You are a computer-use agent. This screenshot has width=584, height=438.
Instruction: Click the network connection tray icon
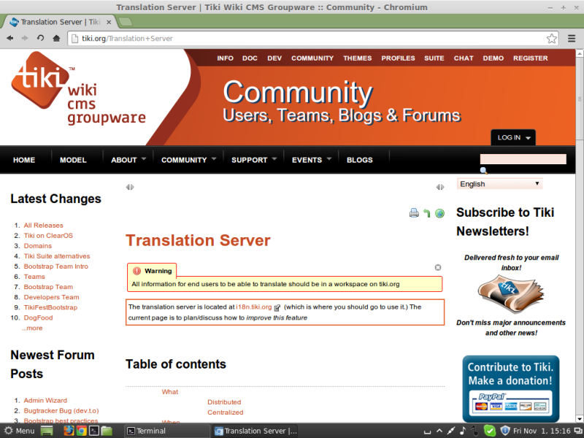(x=450, y=431)
